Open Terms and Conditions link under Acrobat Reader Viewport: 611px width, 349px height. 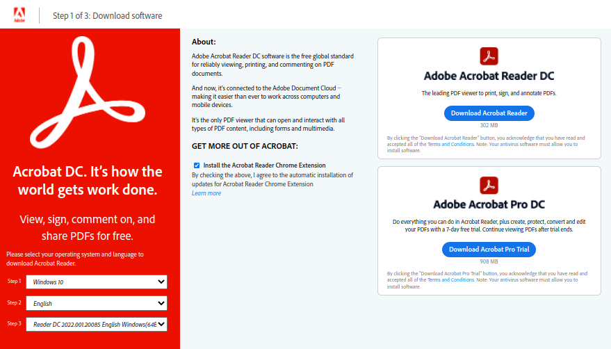[x=450, y=145]
